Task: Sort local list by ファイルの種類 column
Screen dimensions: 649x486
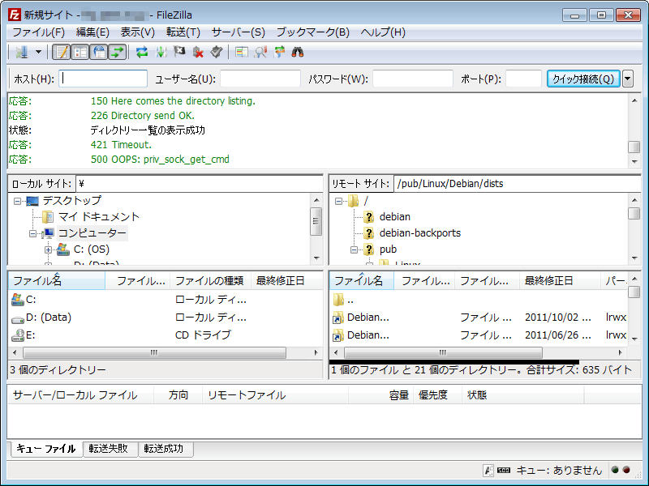Action: 209,280
